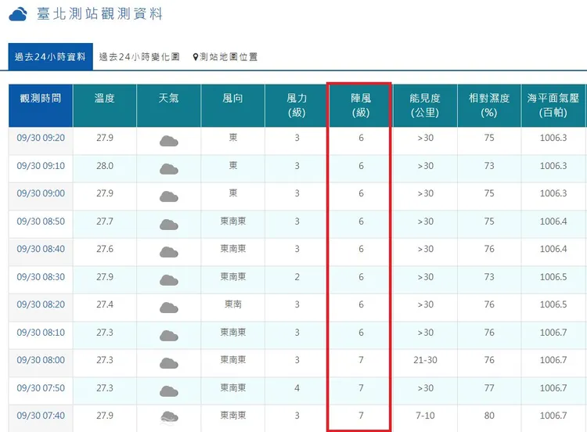Click cloudy weather icon in 09/30 07:50 row

pos(169,391)
